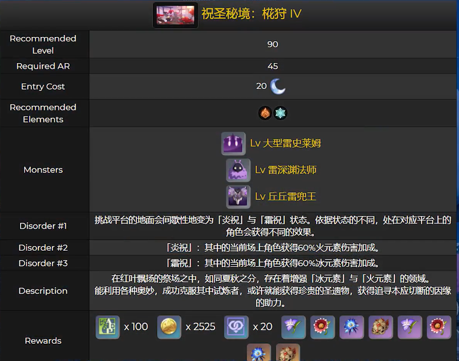Screen dimensions: 459x361
Task: Click the first purple flower artifact reward
Action: (x=293, y=327)
